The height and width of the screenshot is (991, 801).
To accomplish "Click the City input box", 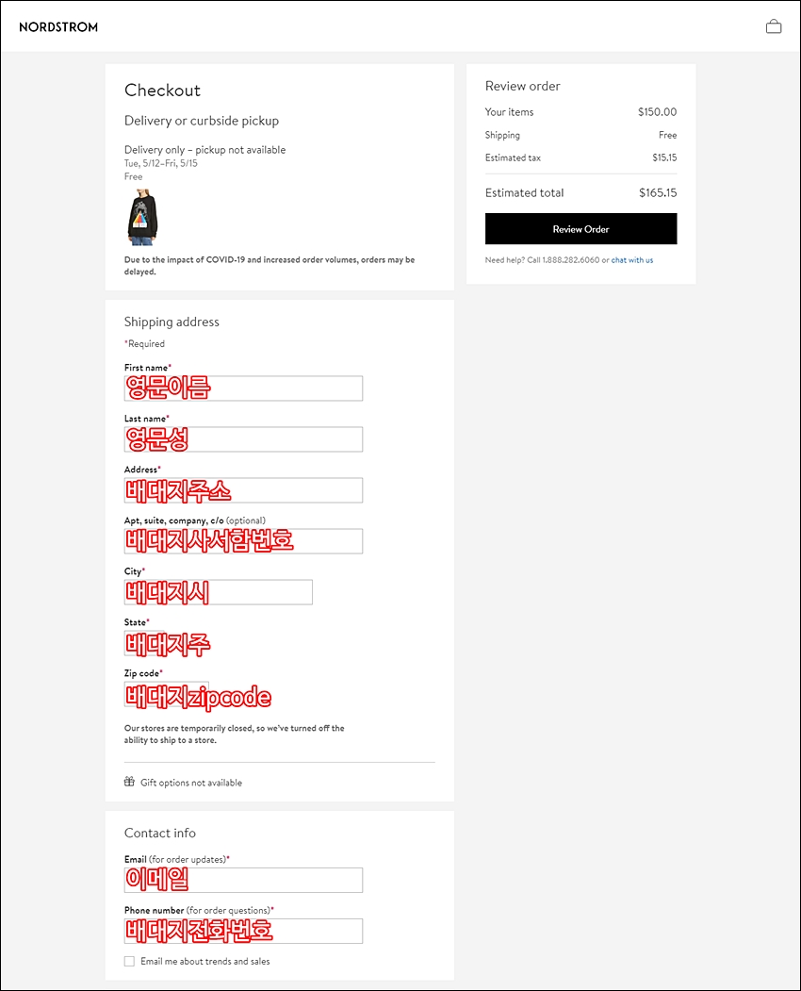I will pyautogui.click(x=218, y=592).
